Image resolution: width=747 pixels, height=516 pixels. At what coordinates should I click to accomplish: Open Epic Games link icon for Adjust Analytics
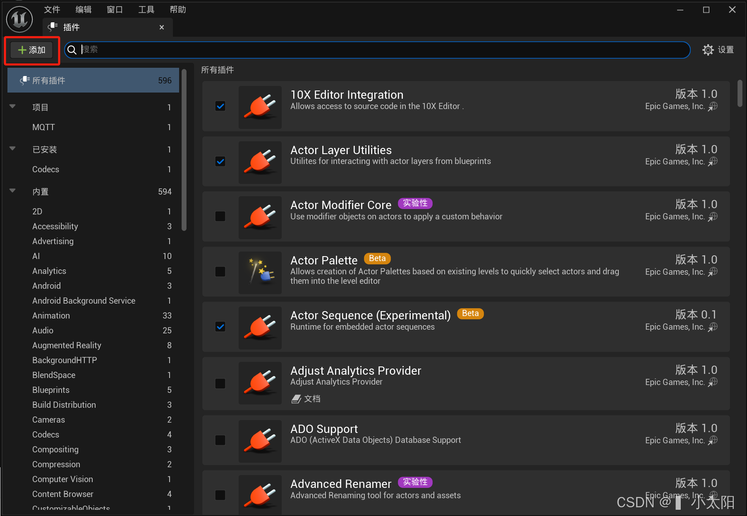tap(713, 382)
